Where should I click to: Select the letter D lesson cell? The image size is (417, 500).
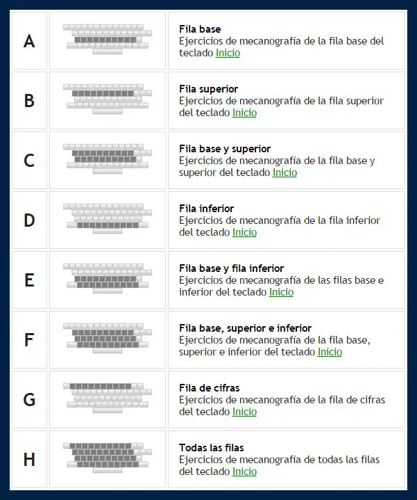[29, 220]
